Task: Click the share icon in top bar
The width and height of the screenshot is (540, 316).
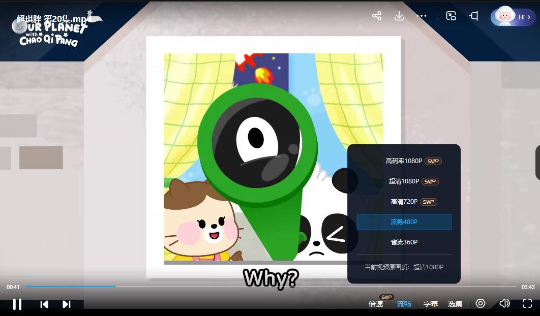Action: (x=377, y=16)
